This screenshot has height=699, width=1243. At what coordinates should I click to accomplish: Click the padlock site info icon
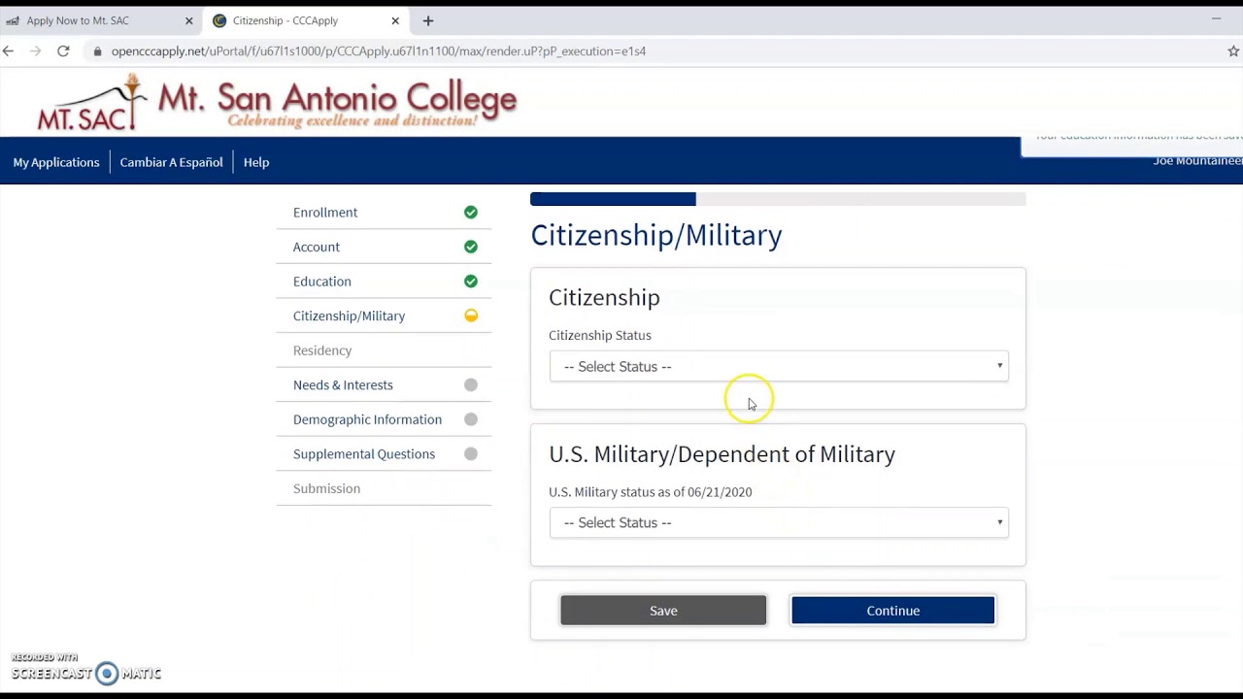click(97, 51)
